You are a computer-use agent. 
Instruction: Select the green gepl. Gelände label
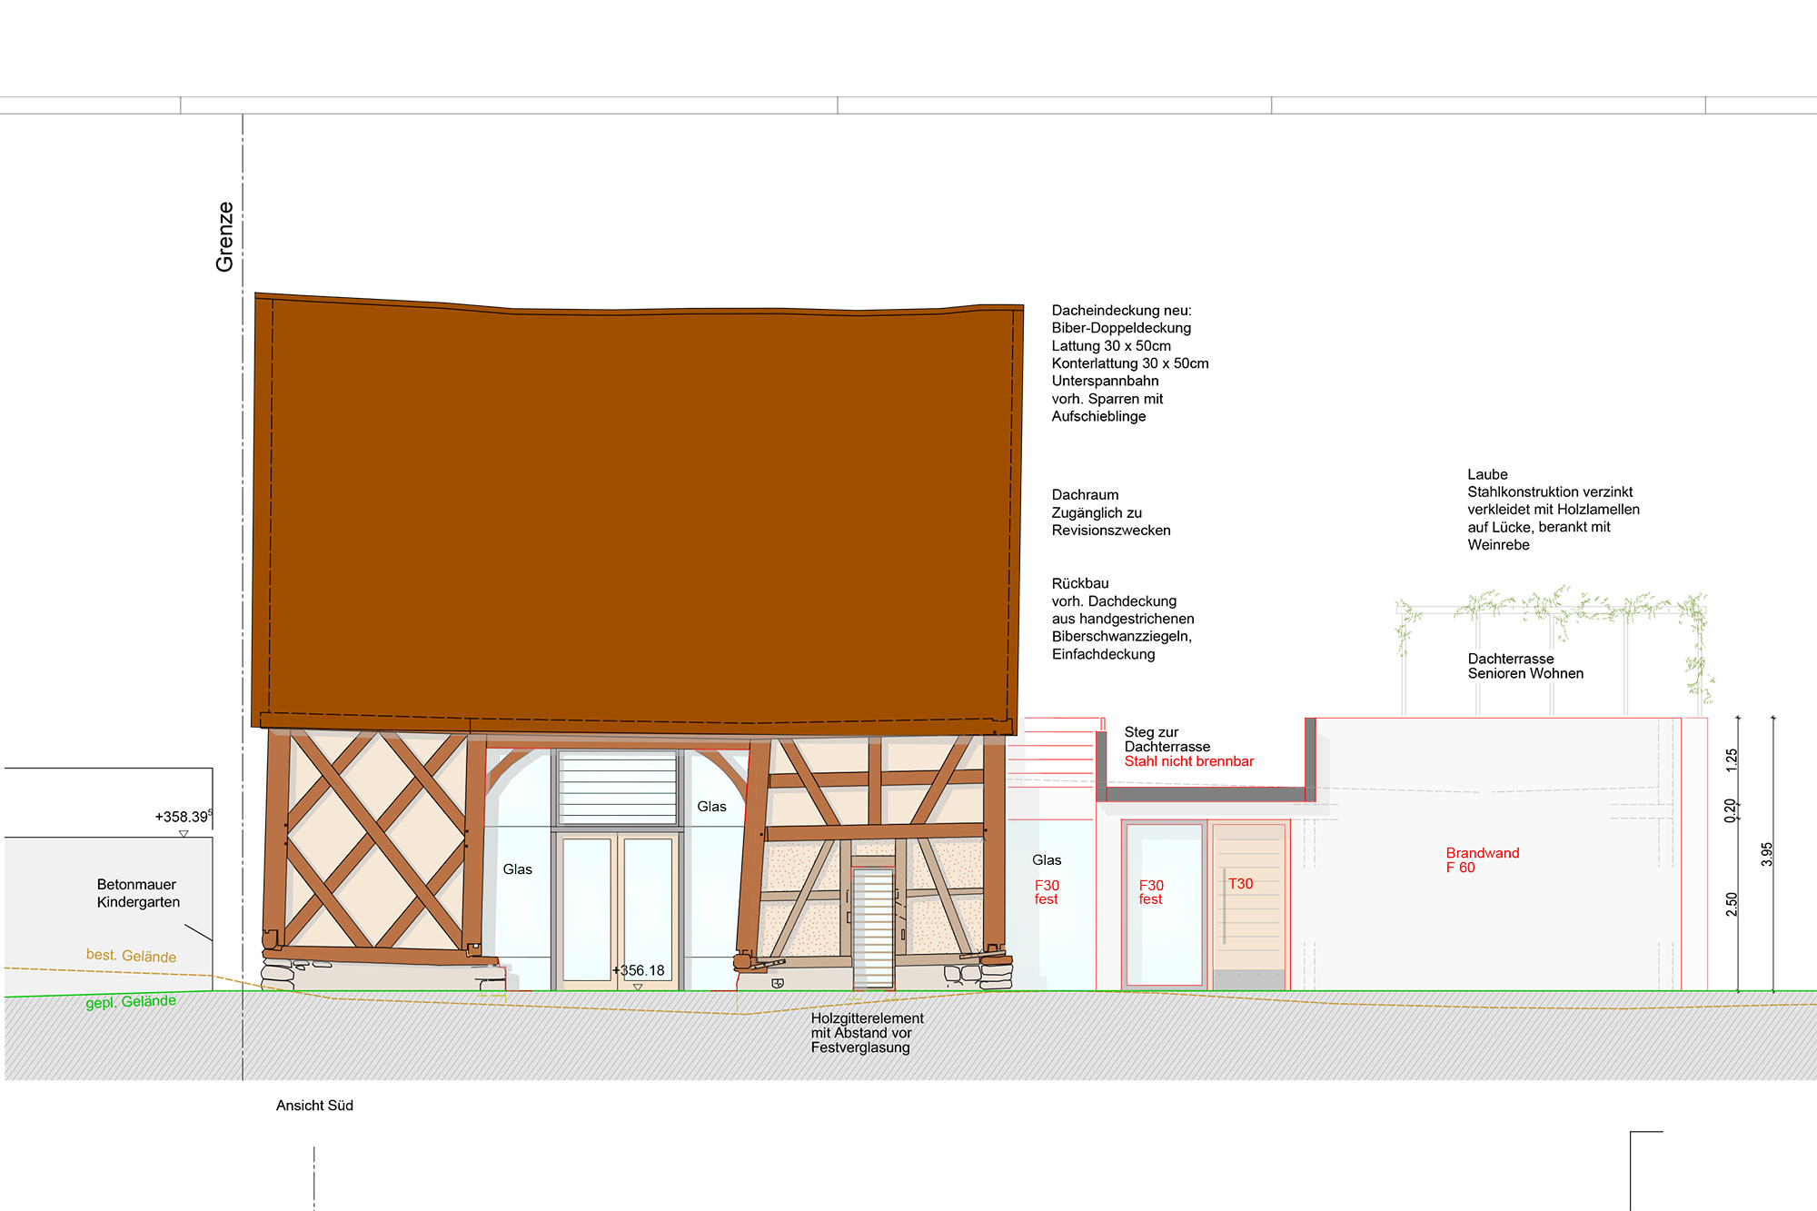(131, 1001)
